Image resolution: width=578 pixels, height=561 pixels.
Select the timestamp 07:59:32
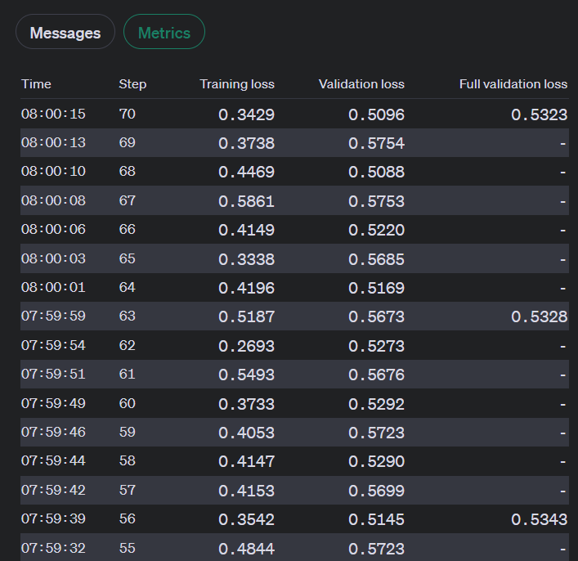tap(53, 548)
